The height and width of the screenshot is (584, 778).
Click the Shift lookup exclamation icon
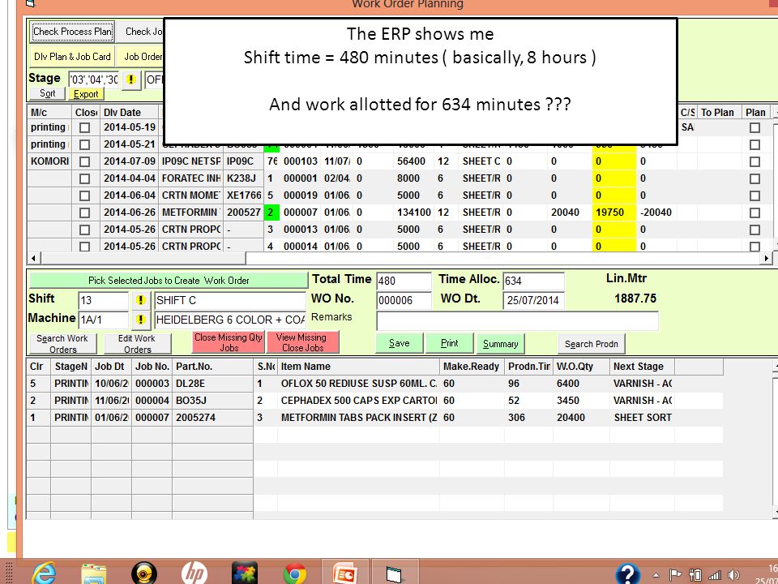(x=140, y=300)
